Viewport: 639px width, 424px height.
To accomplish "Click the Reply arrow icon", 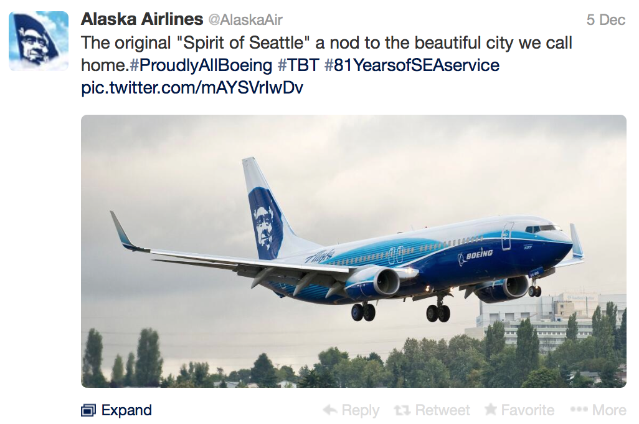I will coord(330,410).
